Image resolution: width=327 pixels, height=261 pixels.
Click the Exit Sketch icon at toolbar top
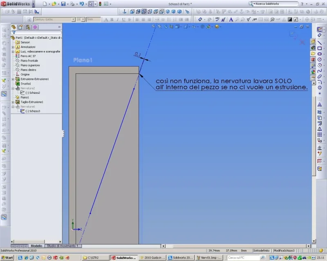[x=320, y=29]
